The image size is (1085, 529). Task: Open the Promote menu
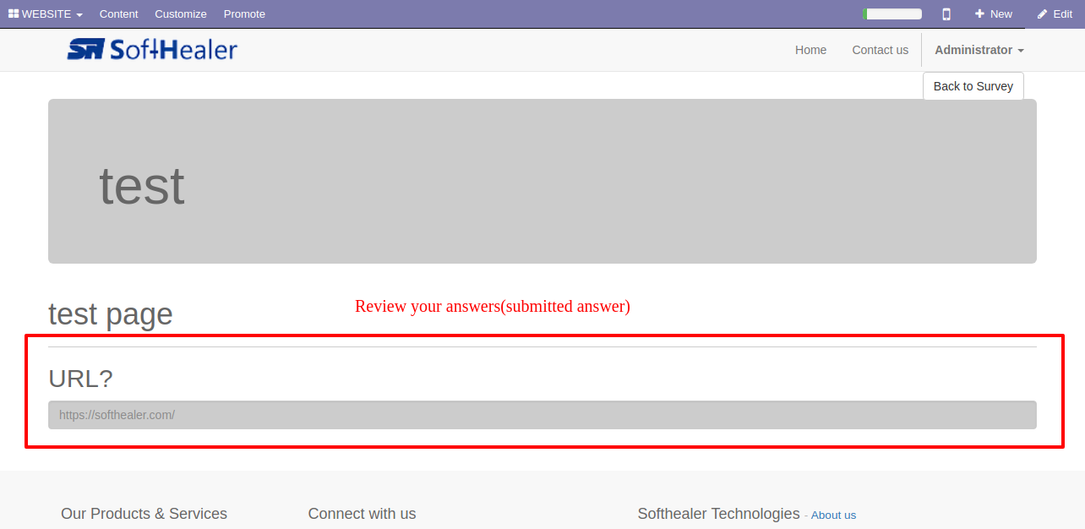[x=244, y=14]
